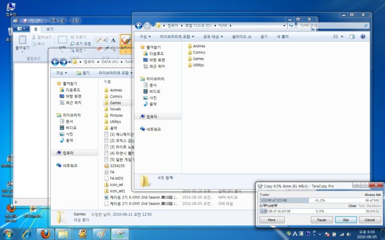Click the Skip button in TeraCopy
This screenshot has height=240, width=385.
(346, 220)
